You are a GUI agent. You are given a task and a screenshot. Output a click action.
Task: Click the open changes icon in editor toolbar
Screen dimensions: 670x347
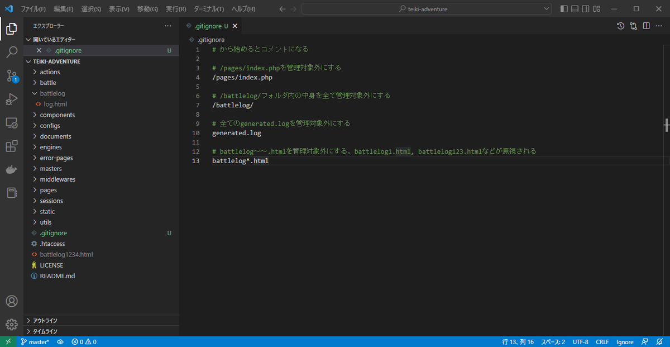tap(633, 26)
